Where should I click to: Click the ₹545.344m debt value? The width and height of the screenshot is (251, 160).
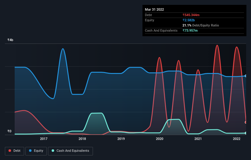pyautogui.click(x=191, y=15)
